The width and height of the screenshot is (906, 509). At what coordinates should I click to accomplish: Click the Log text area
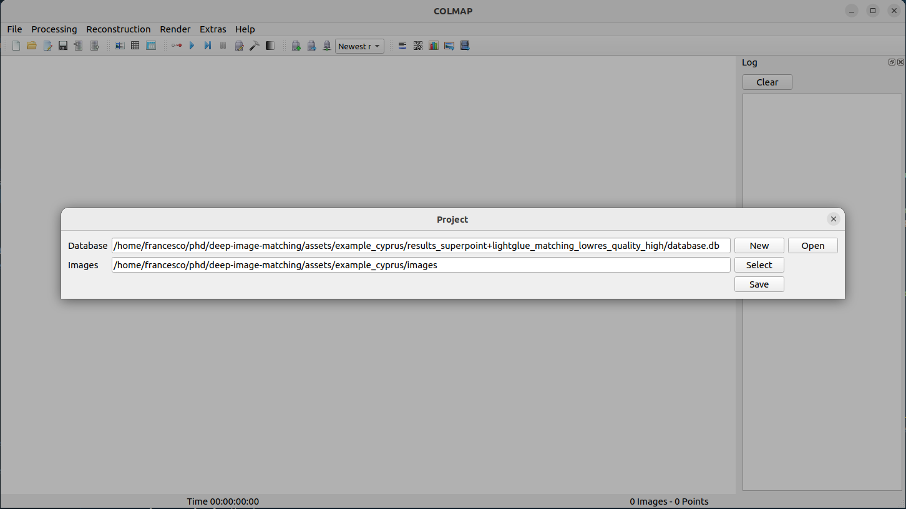822,292
